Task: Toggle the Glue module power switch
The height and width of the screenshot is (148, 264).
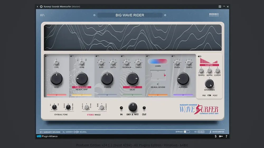Action: [46, 56]
